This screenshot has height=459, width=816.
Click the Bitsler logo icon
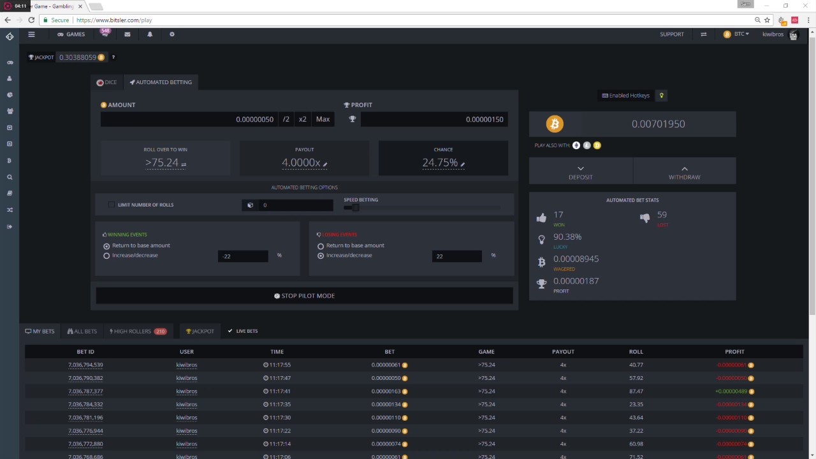click(x=10, y=36)
